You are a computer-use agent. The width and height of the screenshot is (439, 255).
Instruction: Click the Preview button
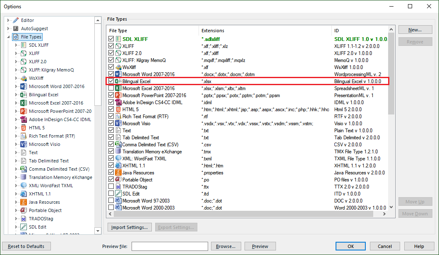[260, 246]
